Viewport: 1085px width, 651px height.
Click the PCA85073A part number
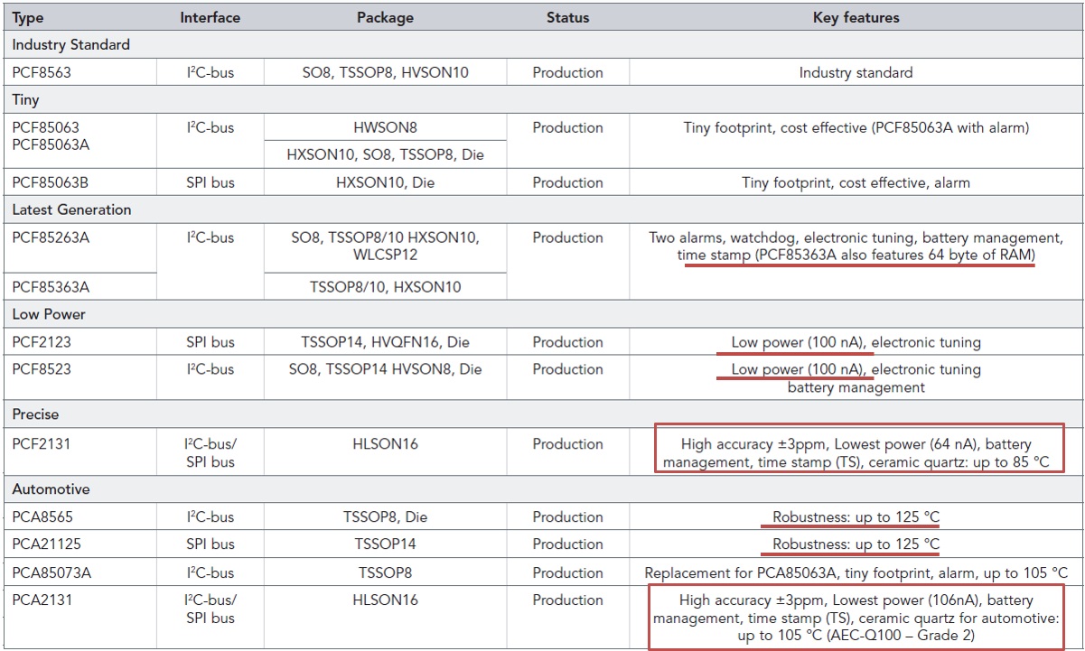(51, 572)
